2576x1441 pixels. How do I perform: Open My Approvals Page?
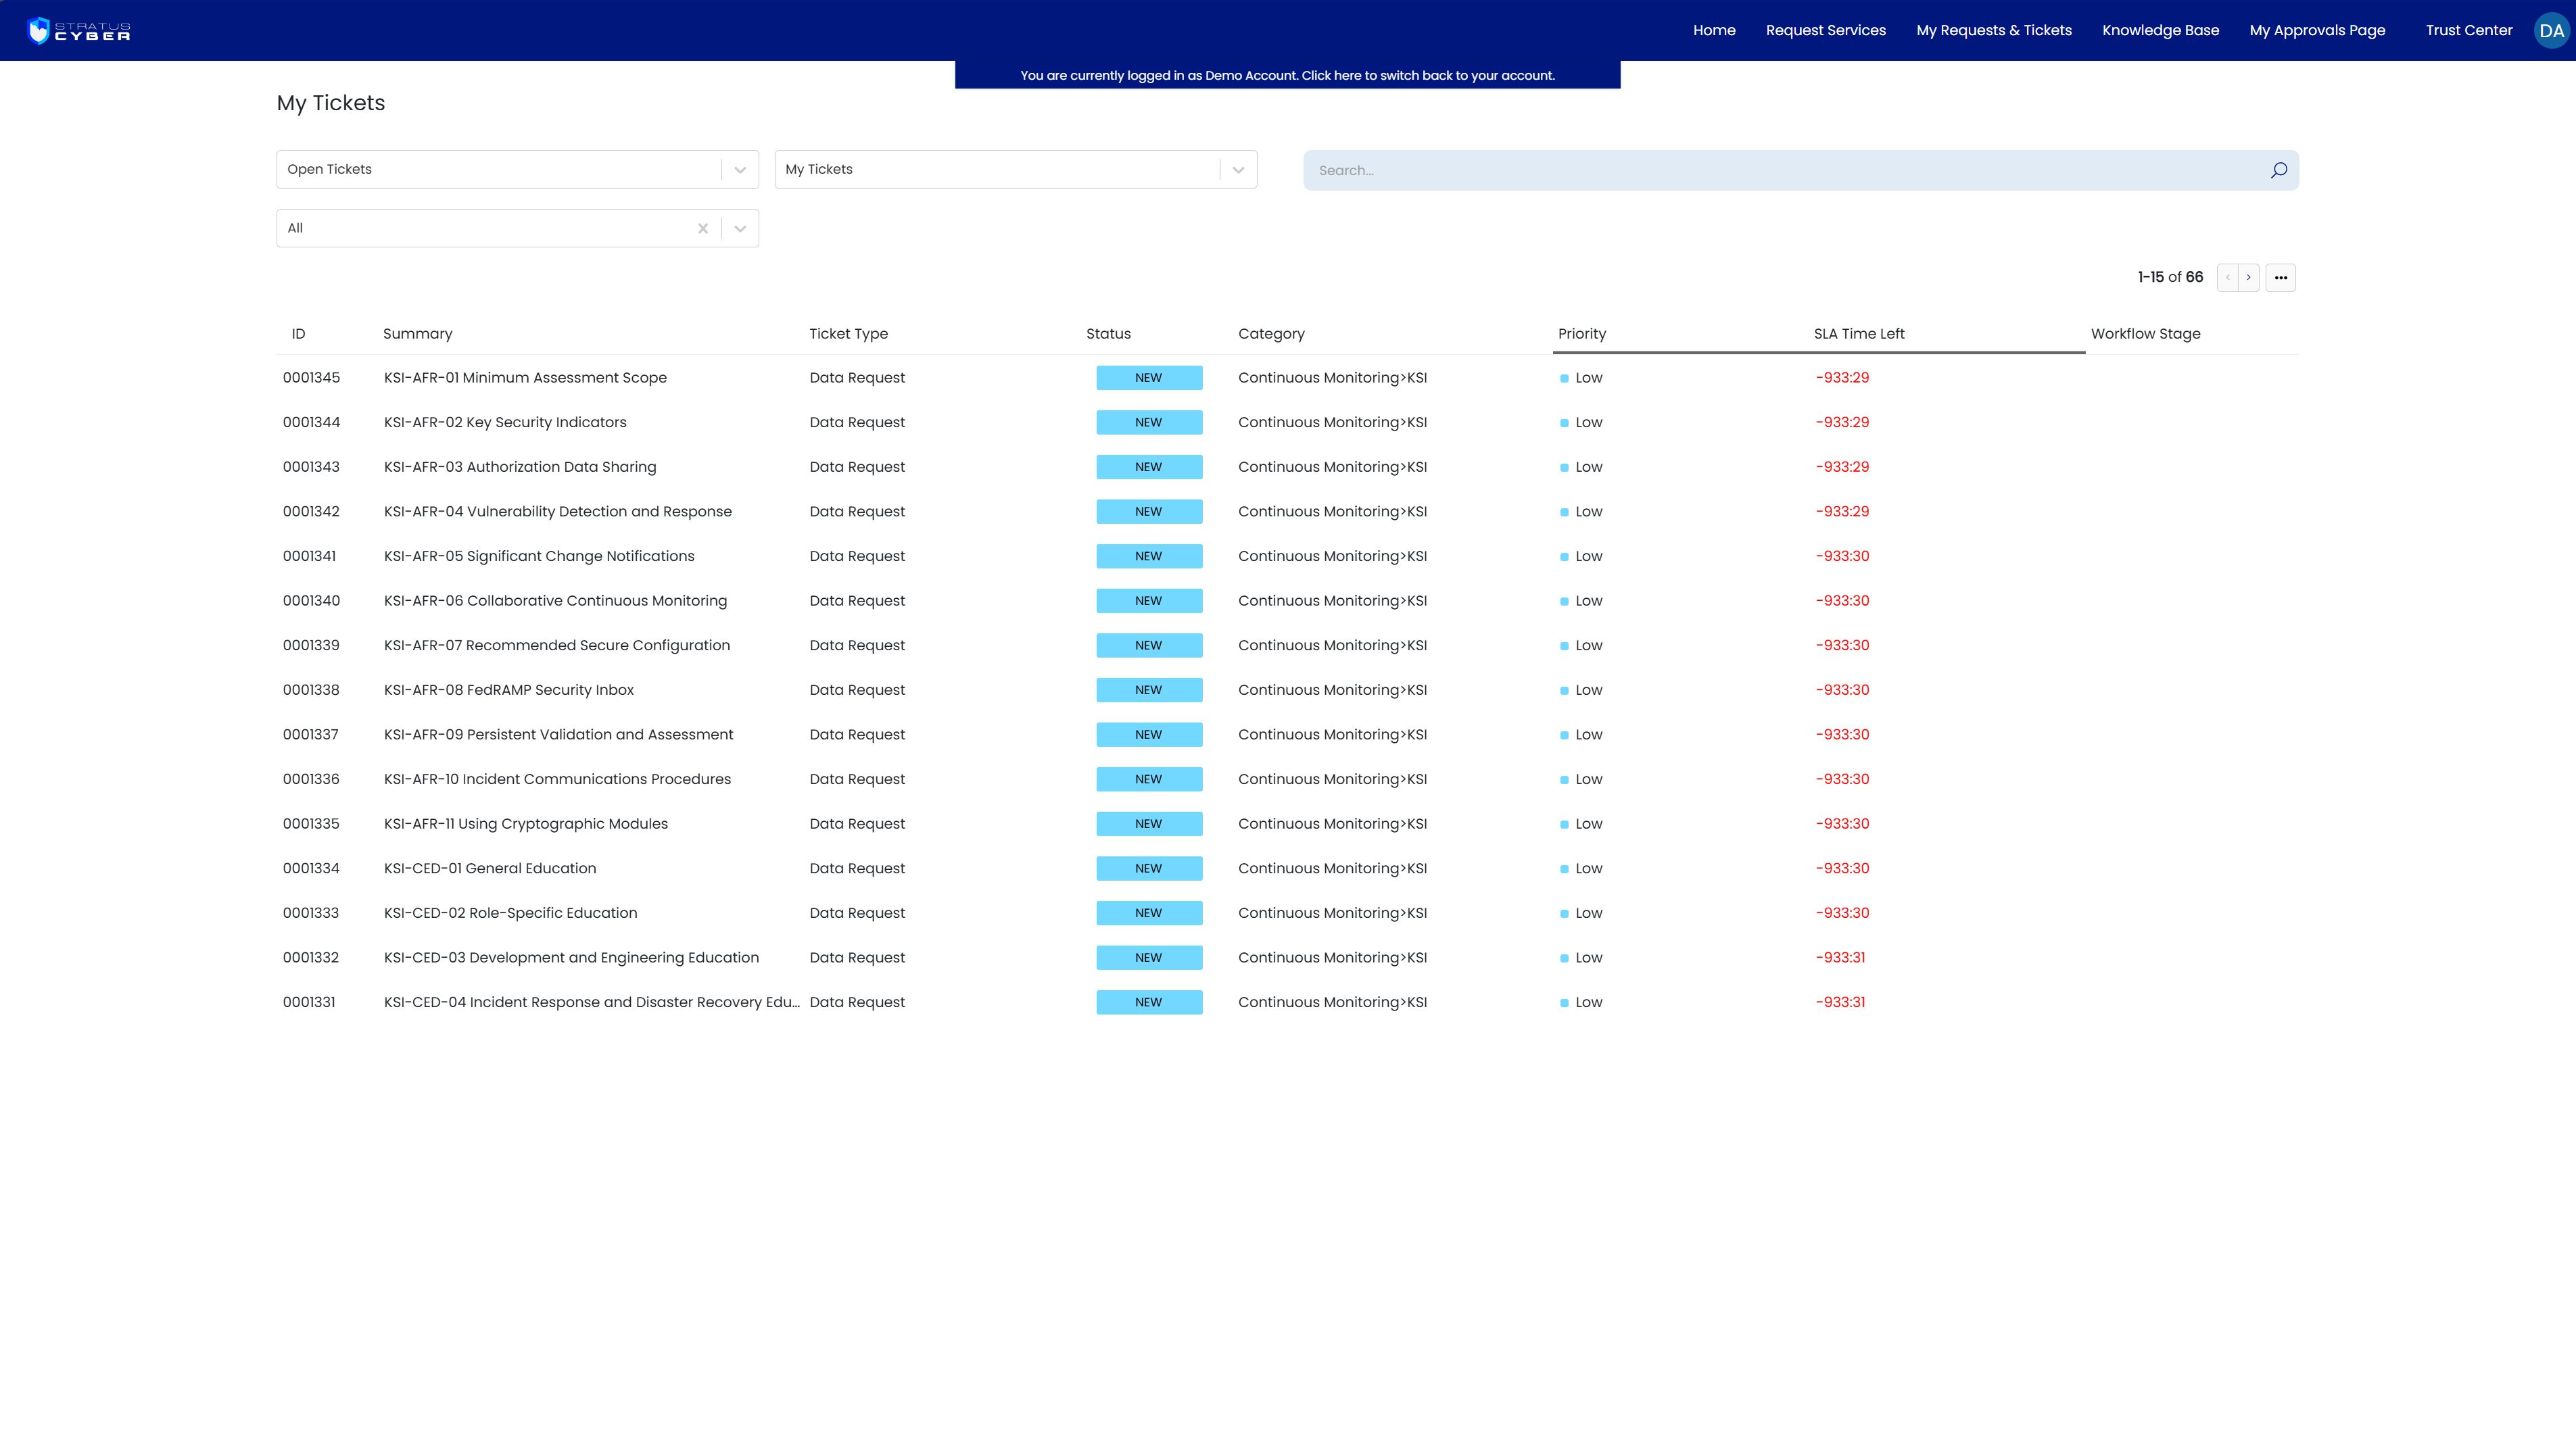tap(2317, 30)
